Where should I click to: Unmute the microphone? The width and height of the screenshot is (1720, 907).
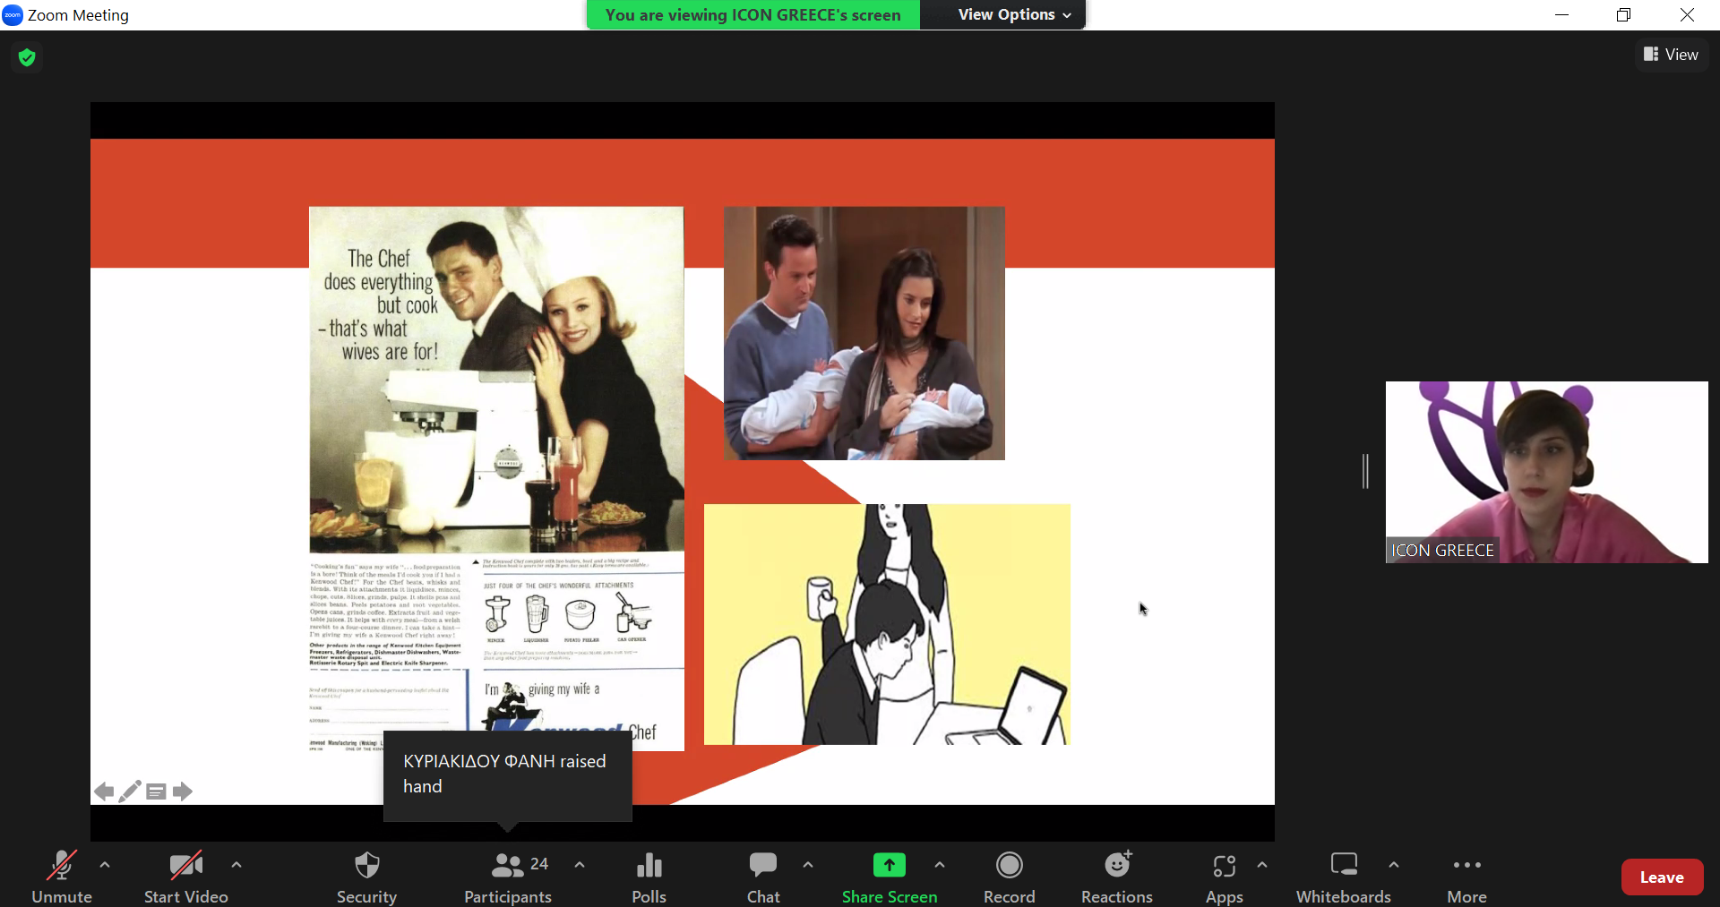tap(62, 877)
